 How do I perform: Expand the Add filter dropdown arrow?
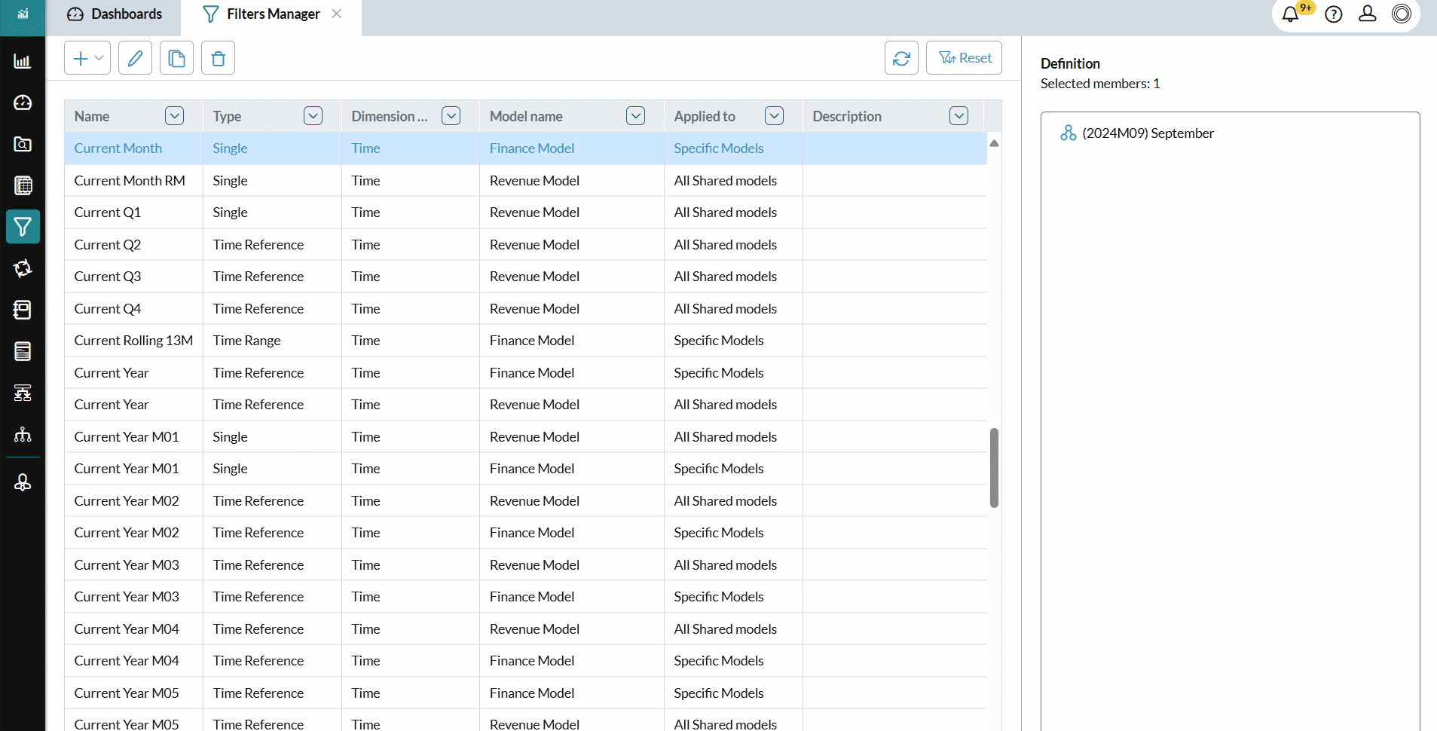[98, 57]
